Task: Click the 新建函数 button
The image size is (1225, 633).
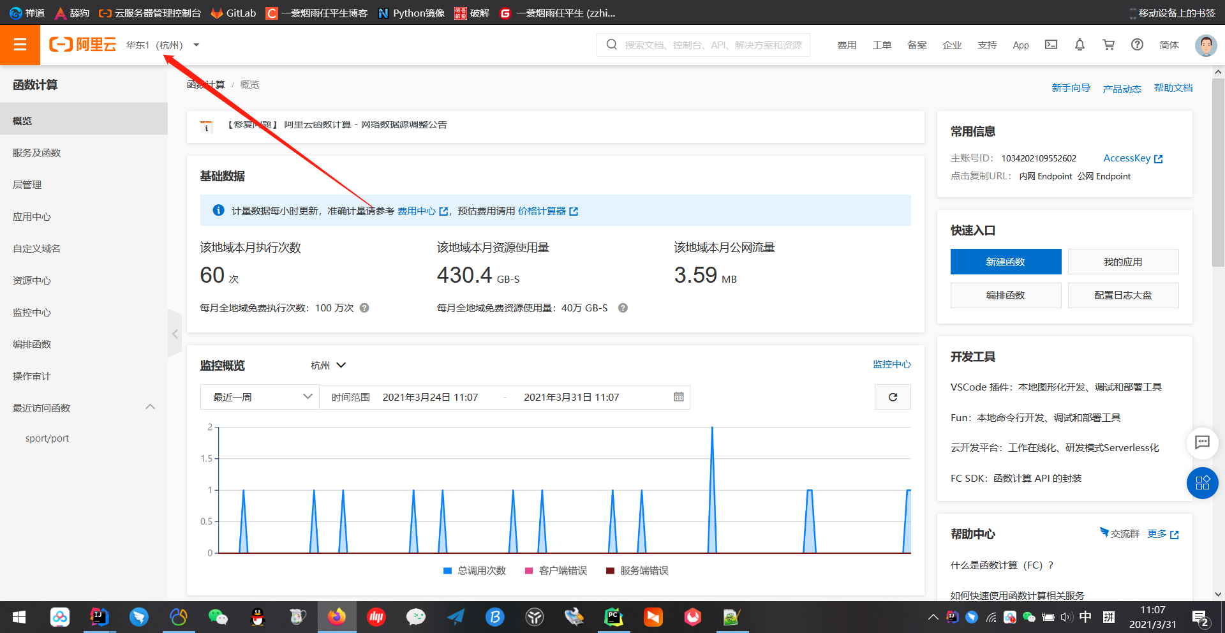Action: pos(1006,262)
